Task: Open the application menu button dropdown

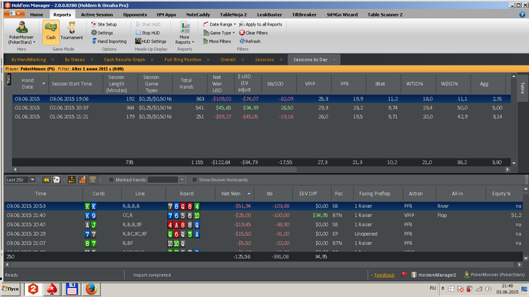Action: 14,14
